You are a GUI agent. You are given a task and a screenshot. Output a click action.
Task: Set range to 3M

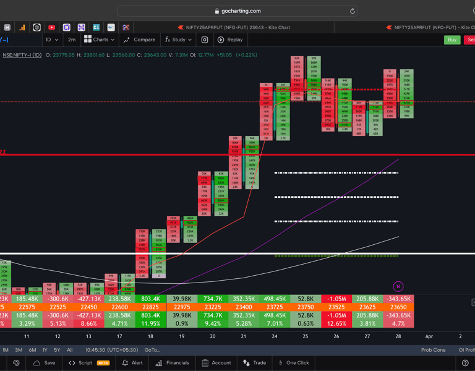(x=19, y=350)
